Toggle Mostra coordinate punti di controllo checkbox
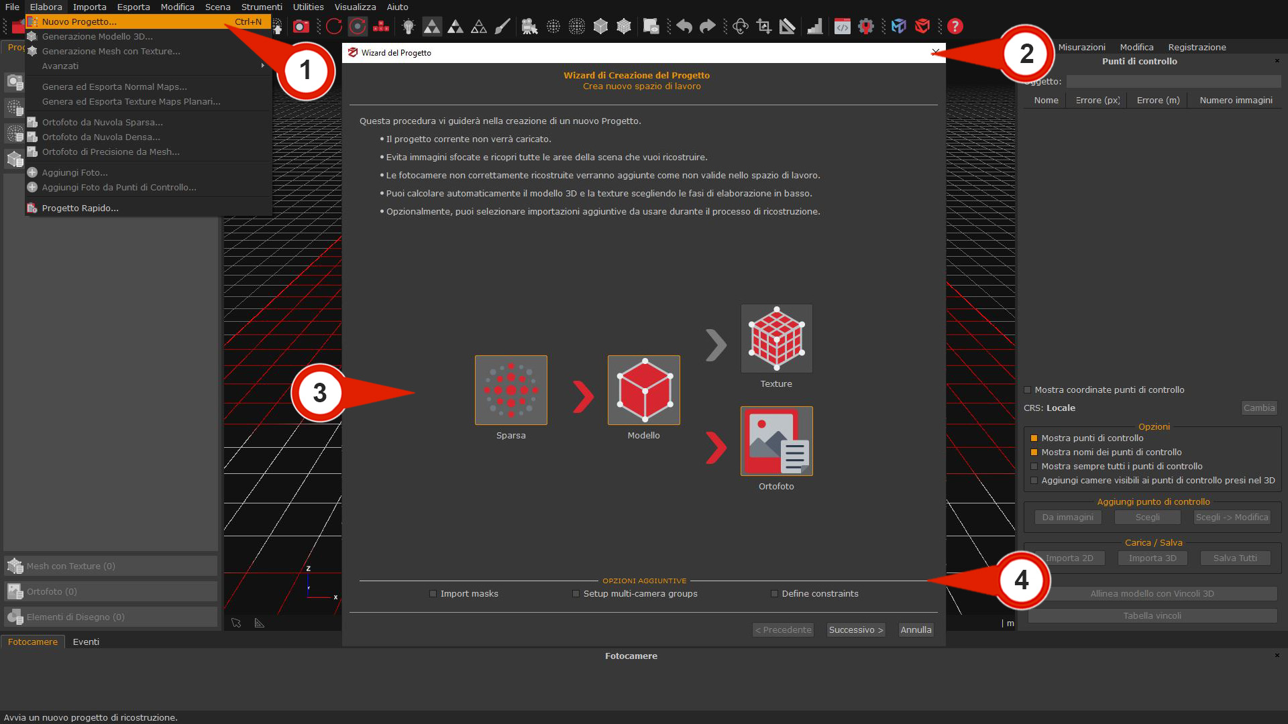This screenshot has width=1288, height=724. (1027, 389)
